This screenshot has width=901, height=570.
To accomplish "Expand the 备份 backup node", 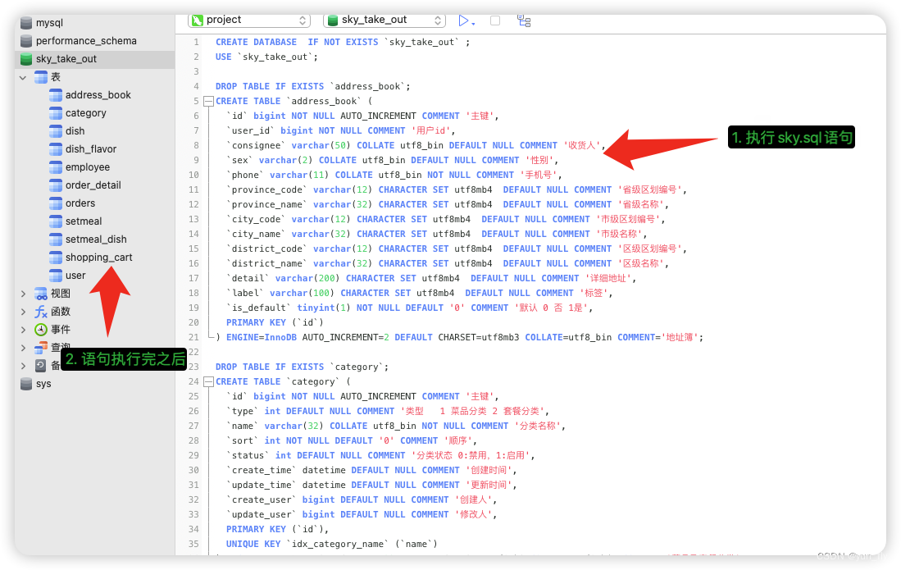I will [x=23, y=366].
